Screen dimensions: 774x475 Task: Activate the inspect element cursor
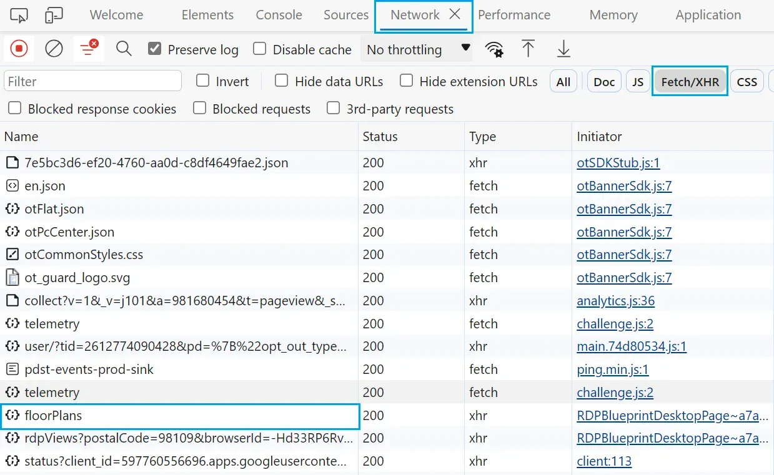[x=18, y=15]
